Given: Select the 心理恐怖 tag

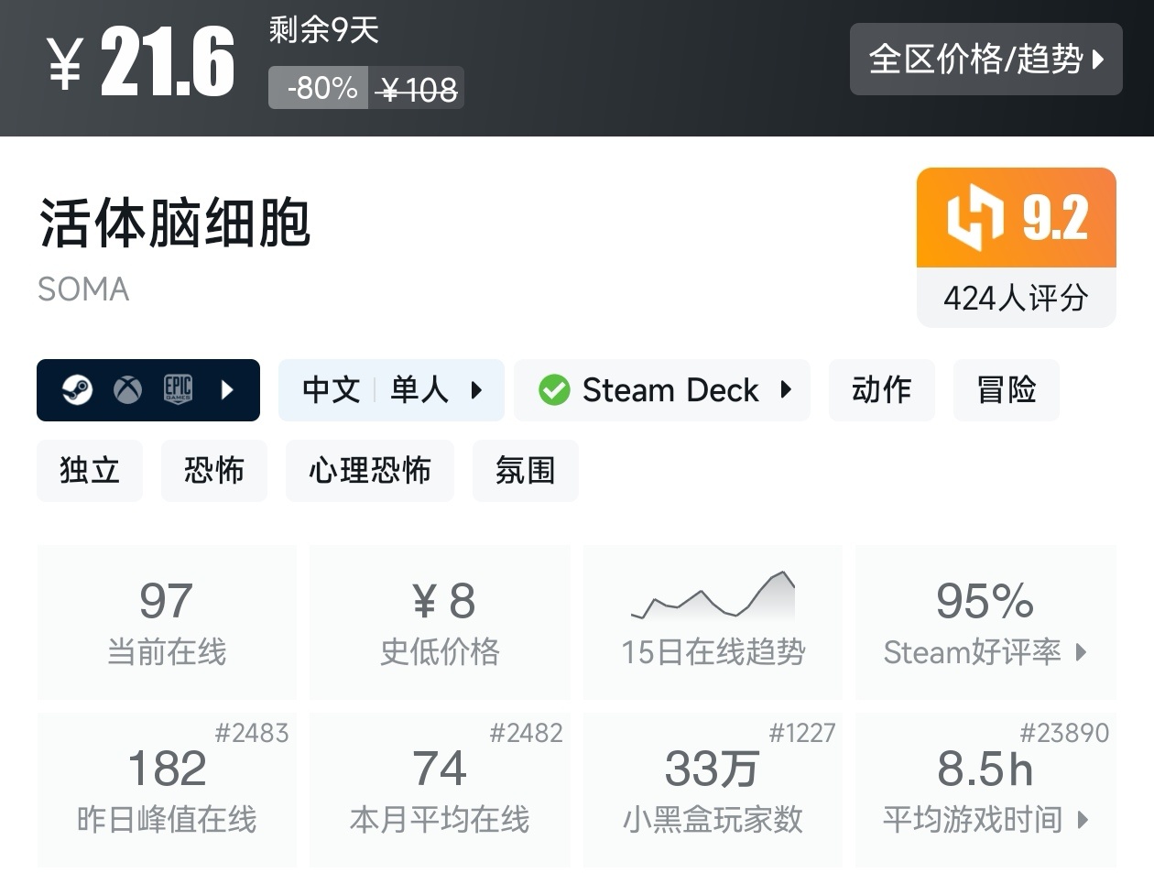Looking at the screenshot, I should tap(369, 471).
